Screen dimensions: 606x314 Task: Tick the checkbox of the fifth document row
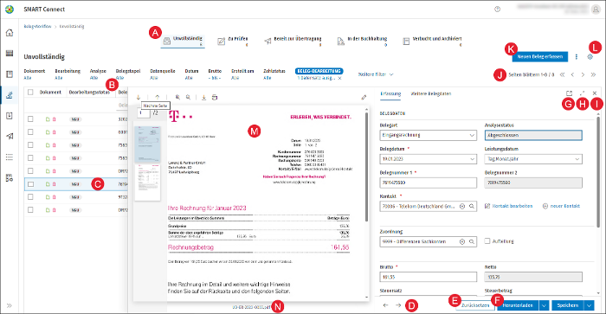[30, 171]
